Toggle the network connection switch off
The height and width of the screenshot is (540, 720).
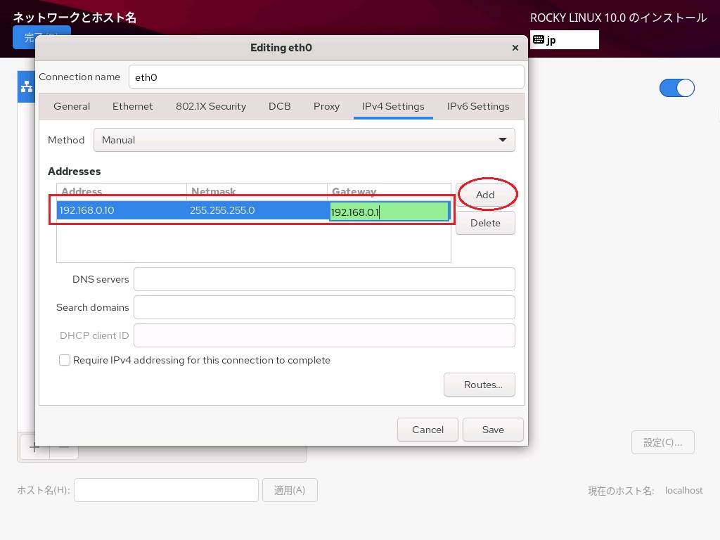676,88
